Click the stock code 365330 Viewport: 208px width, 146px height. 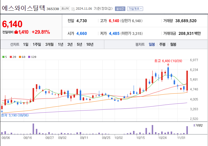[53, 9]
